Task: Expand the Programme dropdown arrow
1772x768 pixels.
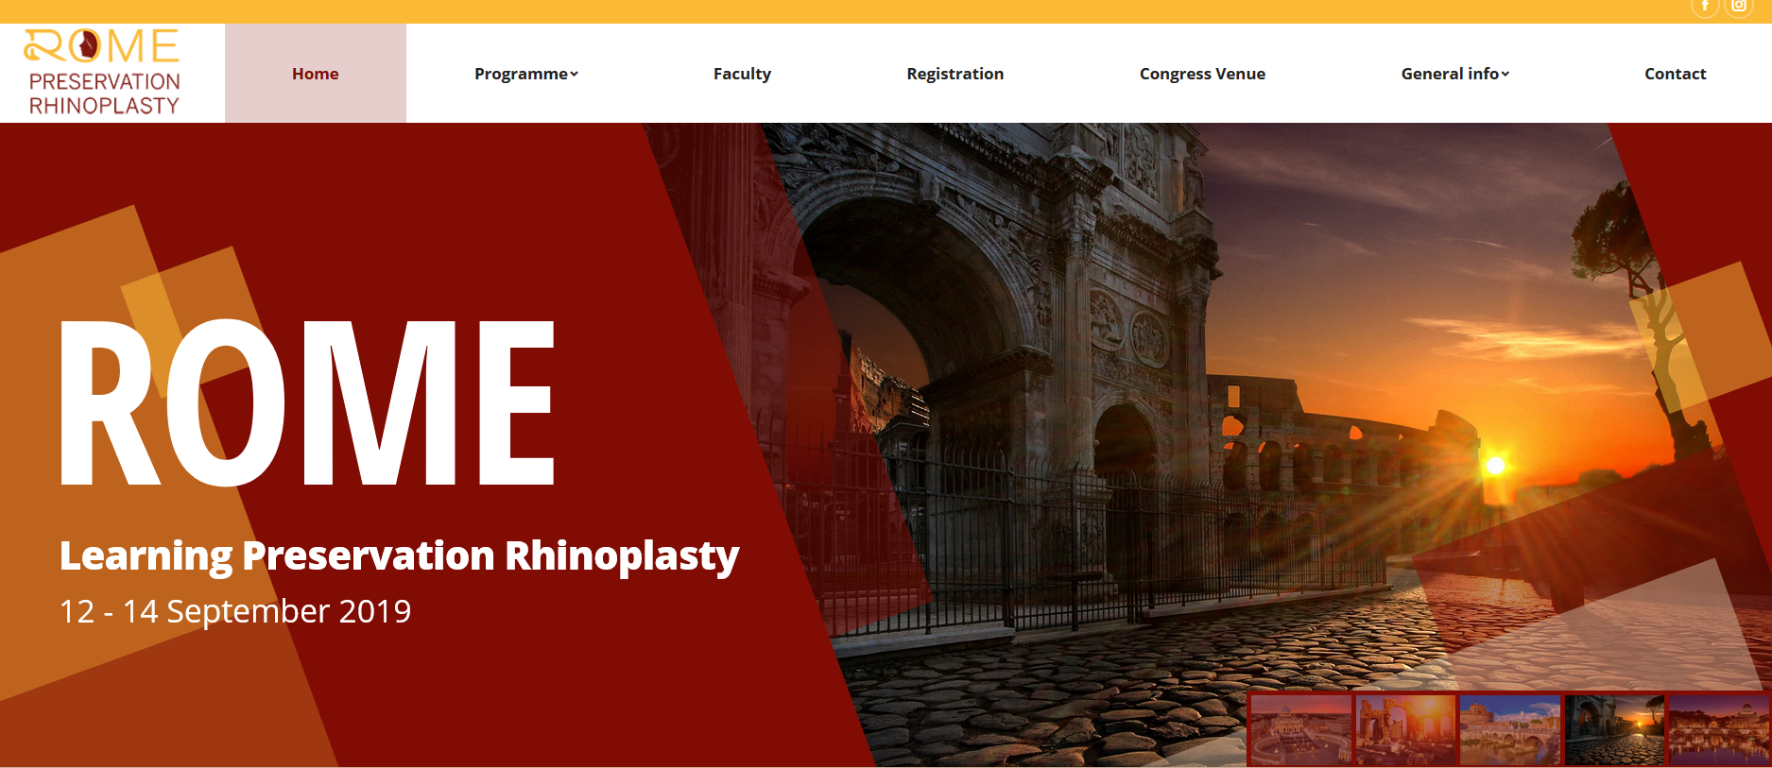Action: [x=574, y=74]
